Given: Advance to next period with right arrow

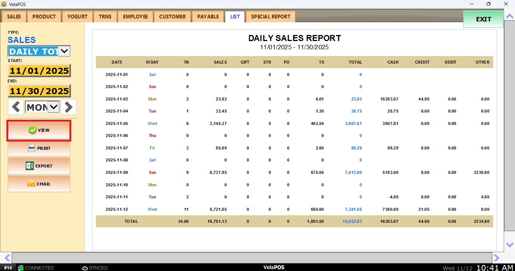Looking at the screenshot, I should (69, 107).
